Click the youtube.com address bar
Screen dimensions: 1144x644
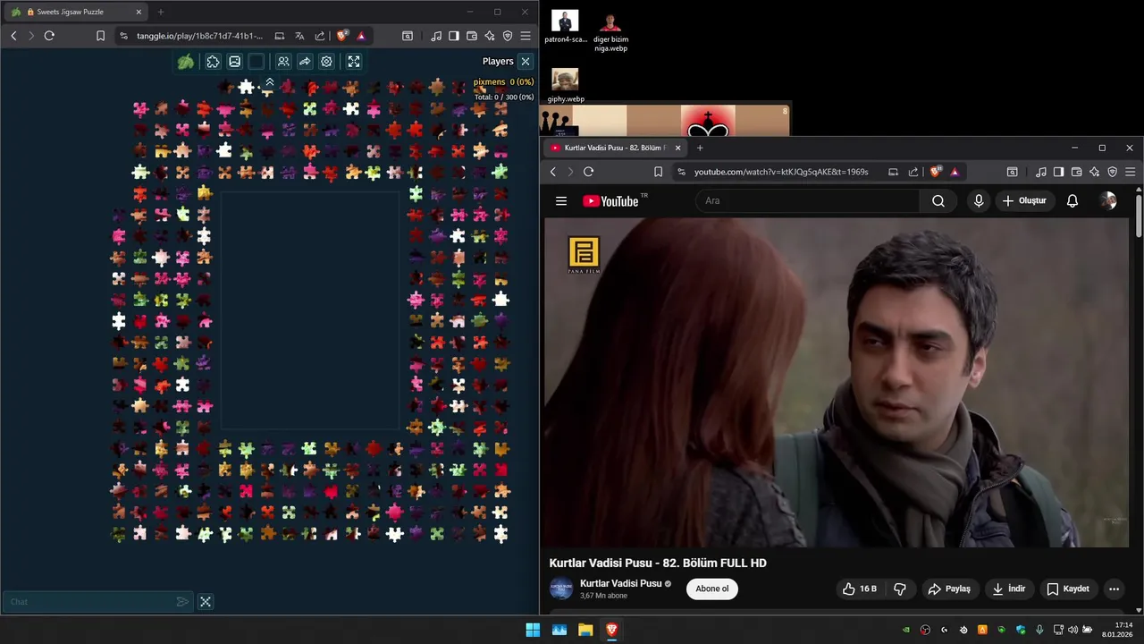(x=781, y=172)
